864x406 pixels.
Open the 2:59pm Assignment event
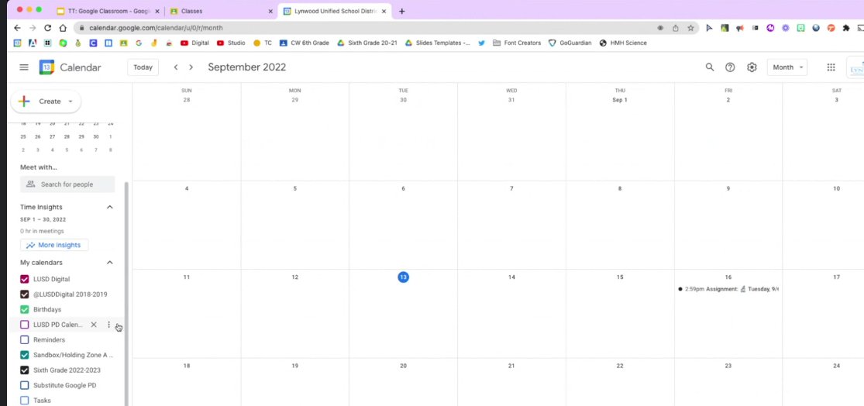click(728, 289)
